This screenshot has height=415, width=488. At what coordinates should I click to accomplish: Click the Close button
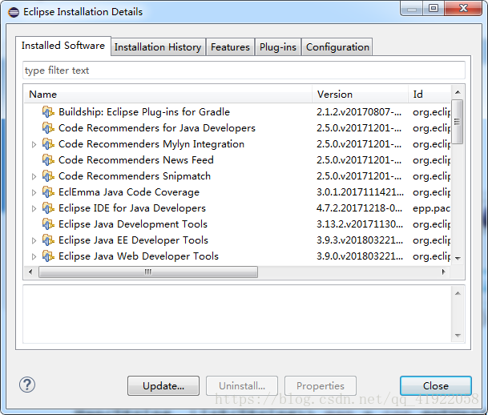tap(436, 385)
